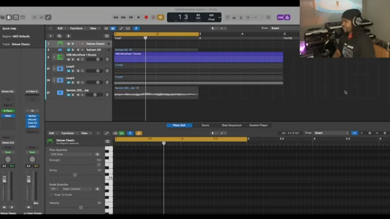Click the add new track plus button
390x219 pixels.
point(51,36)
